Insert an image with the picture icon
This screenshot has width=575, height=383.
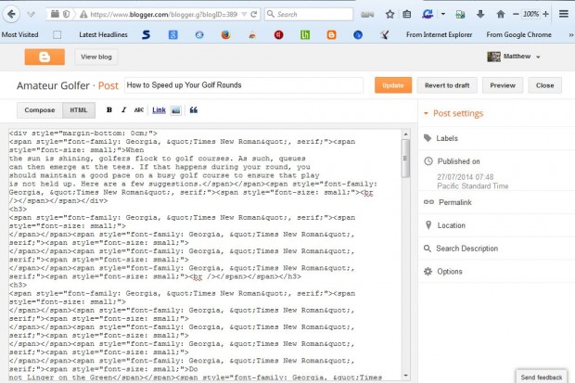176,110
